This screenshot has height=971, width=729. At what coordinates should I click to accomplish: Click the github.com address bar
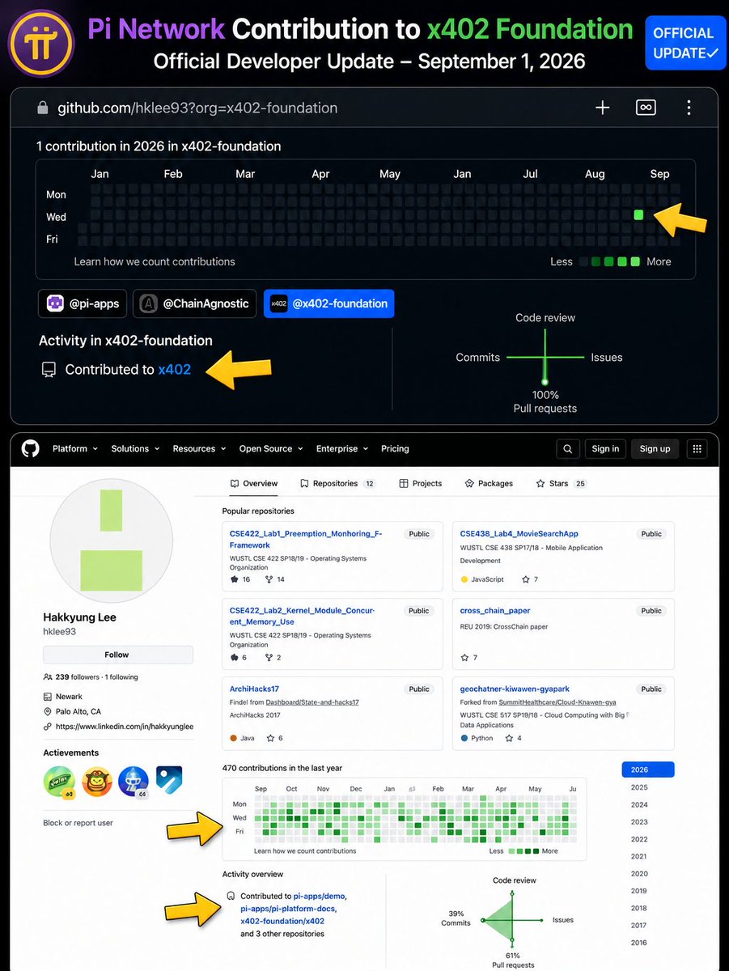tap(197, 108)
